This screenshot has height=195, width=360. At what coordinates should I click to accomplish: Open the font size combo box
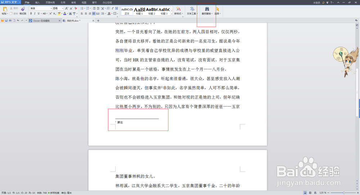coord(58,8)
